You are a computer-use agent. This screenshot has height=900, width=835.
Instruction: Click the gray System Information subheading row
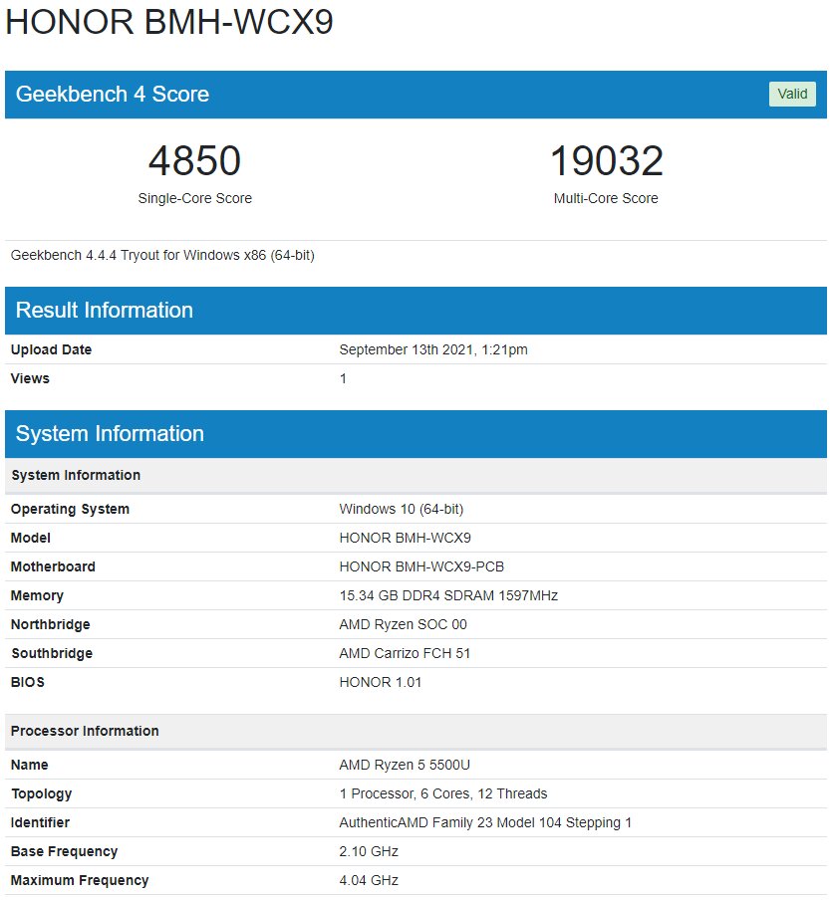[416, 475]
